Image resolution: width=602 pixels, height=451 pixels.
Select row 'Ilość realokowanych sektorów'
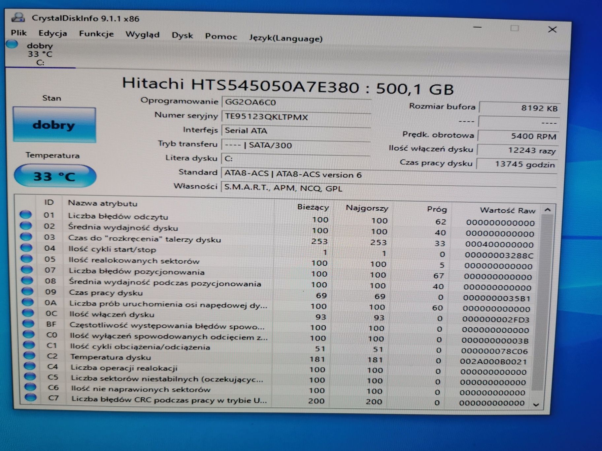277,262
